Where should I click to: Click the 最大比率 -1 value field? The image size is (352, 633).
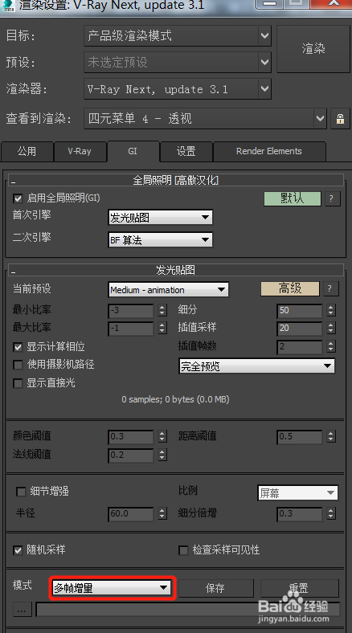pyautogui.click(x=131, y=329)
